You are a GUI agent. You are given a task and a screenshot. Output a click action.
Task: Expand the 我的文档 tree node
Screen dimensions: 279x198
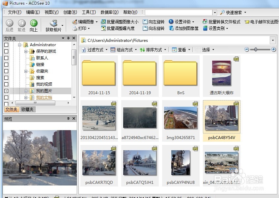point(26,98)
